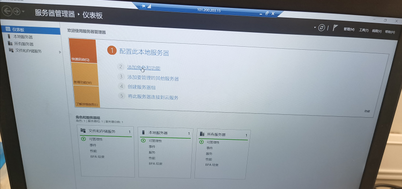
Task: Expand the 文件和存储服务 sidebar arrow
Action: [60, 52]
